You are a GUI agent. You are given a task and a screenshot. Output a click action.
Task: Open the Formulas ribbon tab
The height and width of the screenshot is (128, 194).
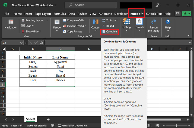[60, 14]
